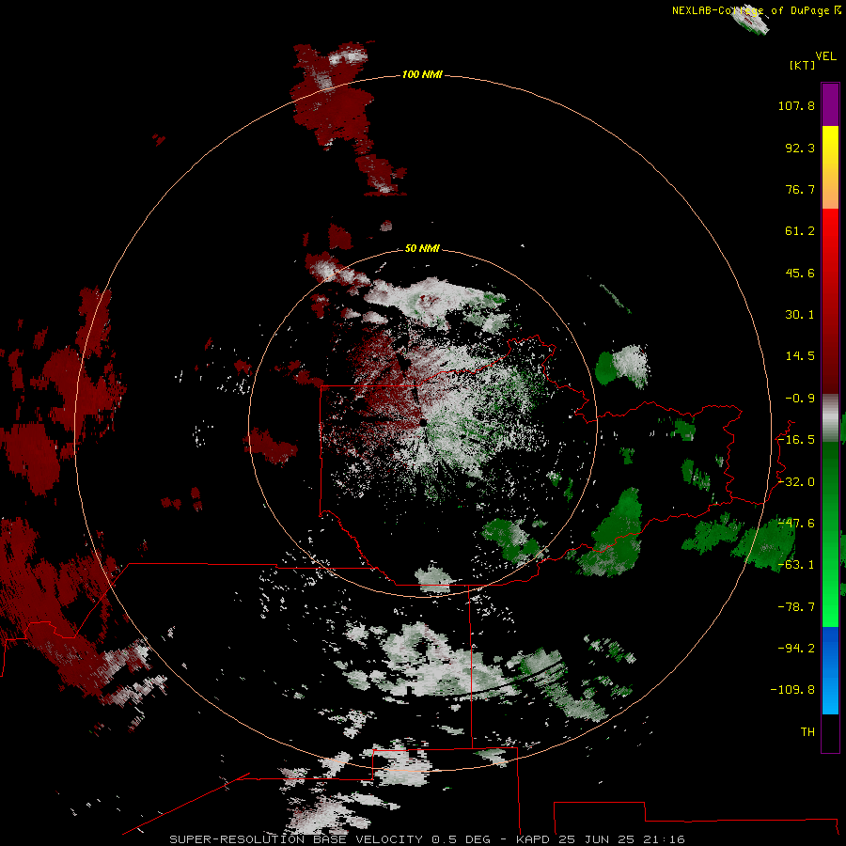Click the -109.8 legend value

point(792,690)
